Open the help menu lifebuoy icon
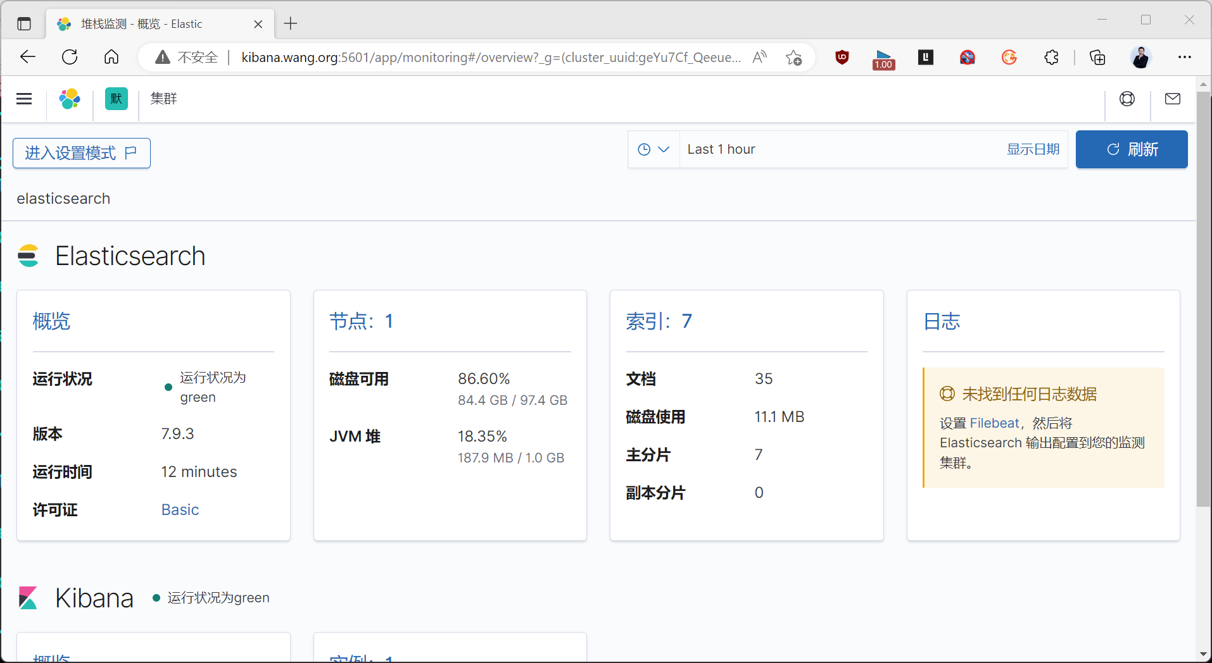Image resolution: width=1212 pixels, height=663 pixels. click(1127, 99)
